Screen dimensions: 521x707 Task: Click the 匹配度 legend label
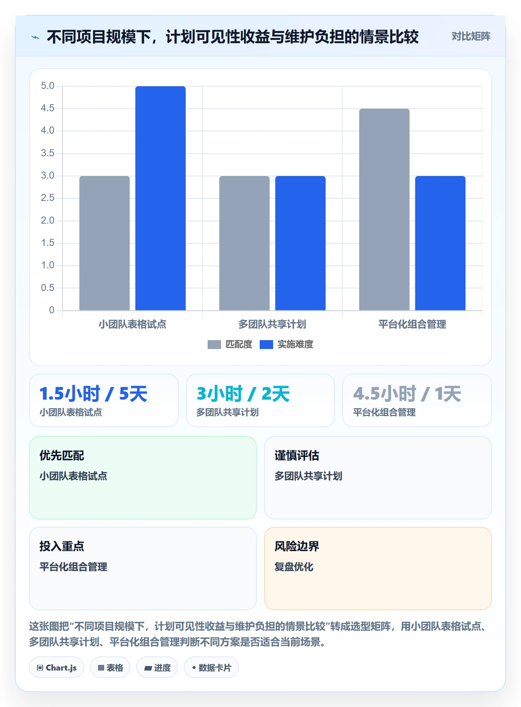(239, 345)
